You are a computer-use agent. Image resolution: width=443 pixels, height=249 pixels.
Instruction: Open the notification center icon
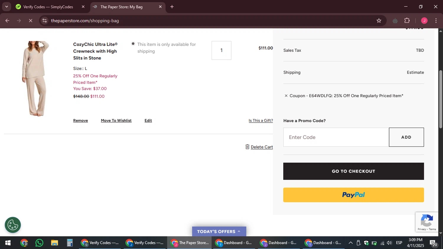(x=434, y=243)
